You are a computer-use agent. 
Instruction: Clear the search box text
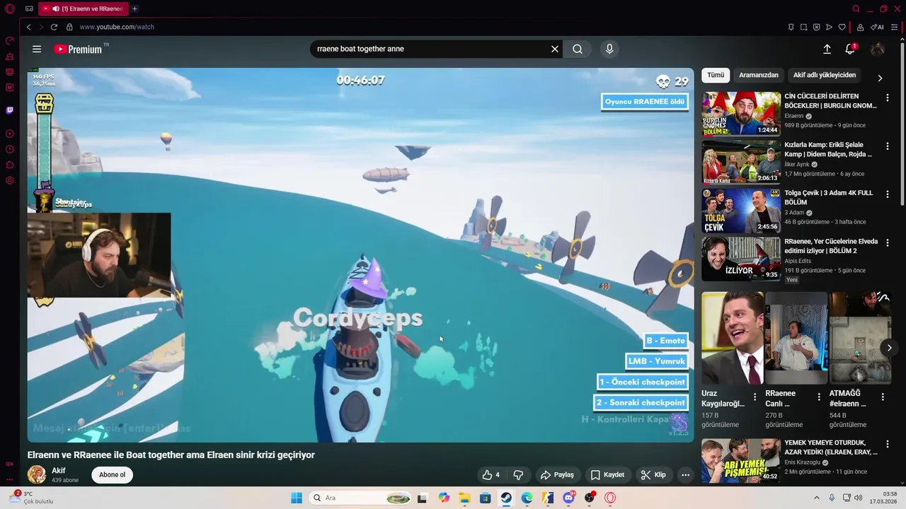point(555,49)
